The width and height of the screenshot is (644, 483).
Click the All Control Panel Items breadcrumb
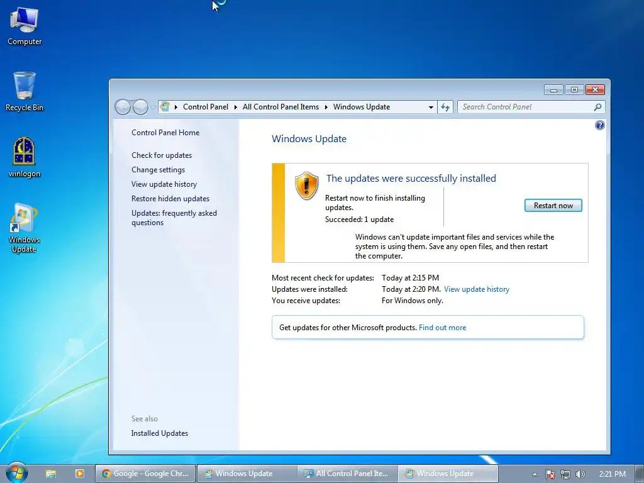[x=280, y=107]
